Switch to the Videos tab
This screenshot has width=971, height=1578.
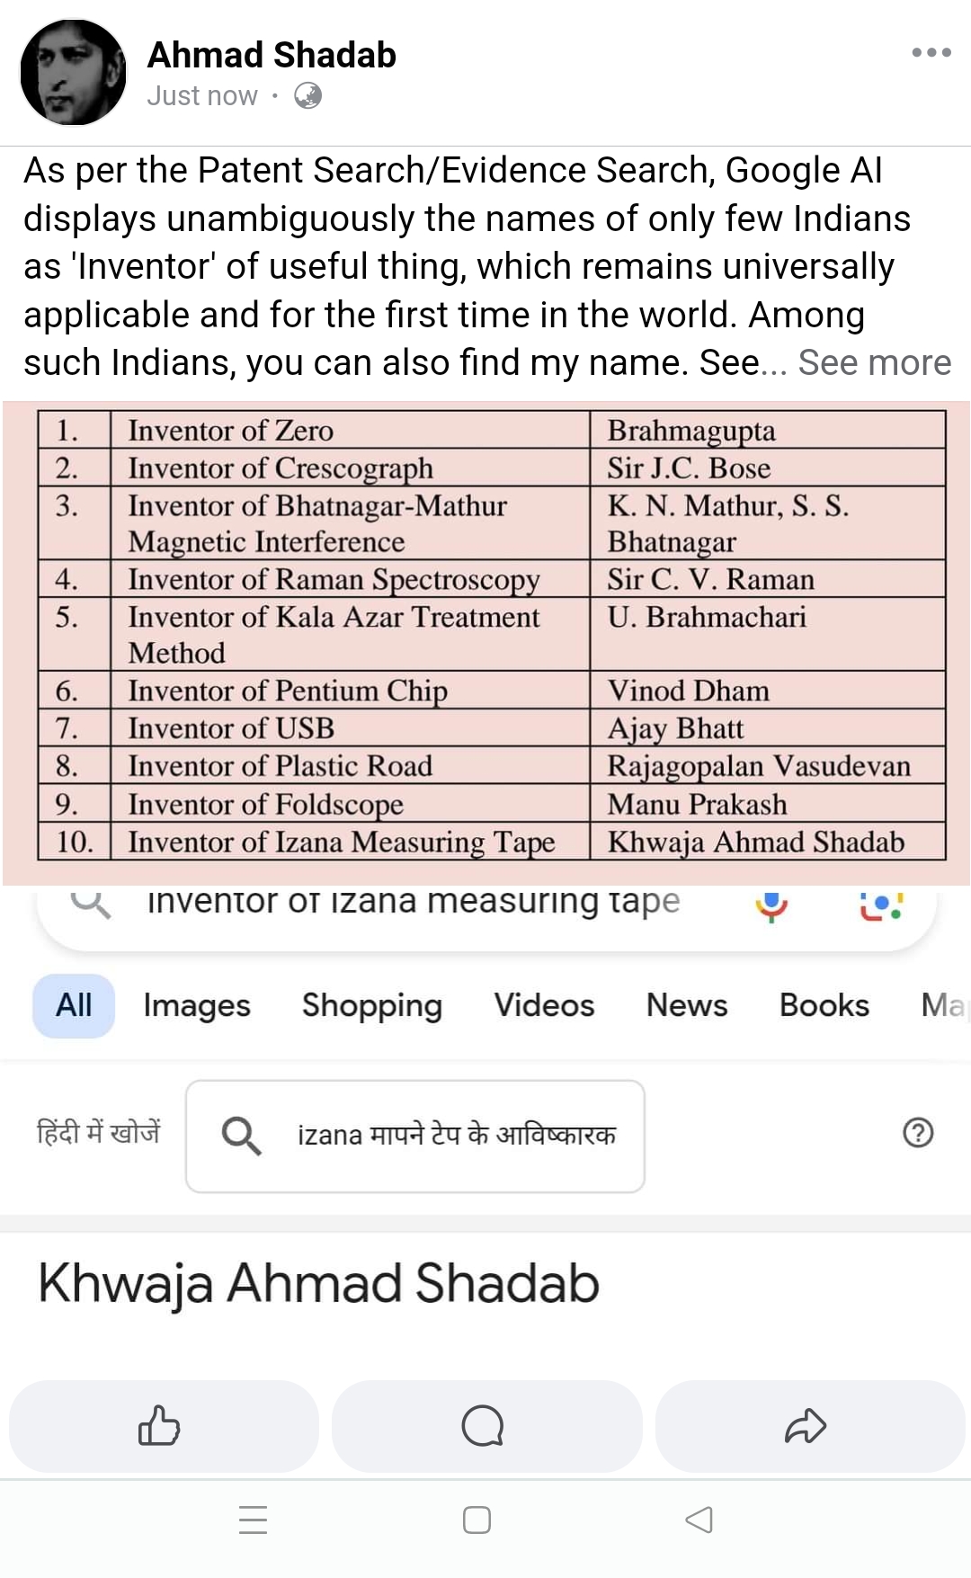tap(544, 1005)
